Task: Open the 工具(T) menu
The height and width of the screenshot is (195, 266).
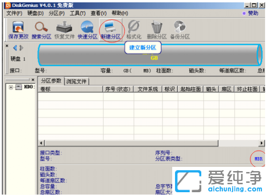Action: point(77,13)
